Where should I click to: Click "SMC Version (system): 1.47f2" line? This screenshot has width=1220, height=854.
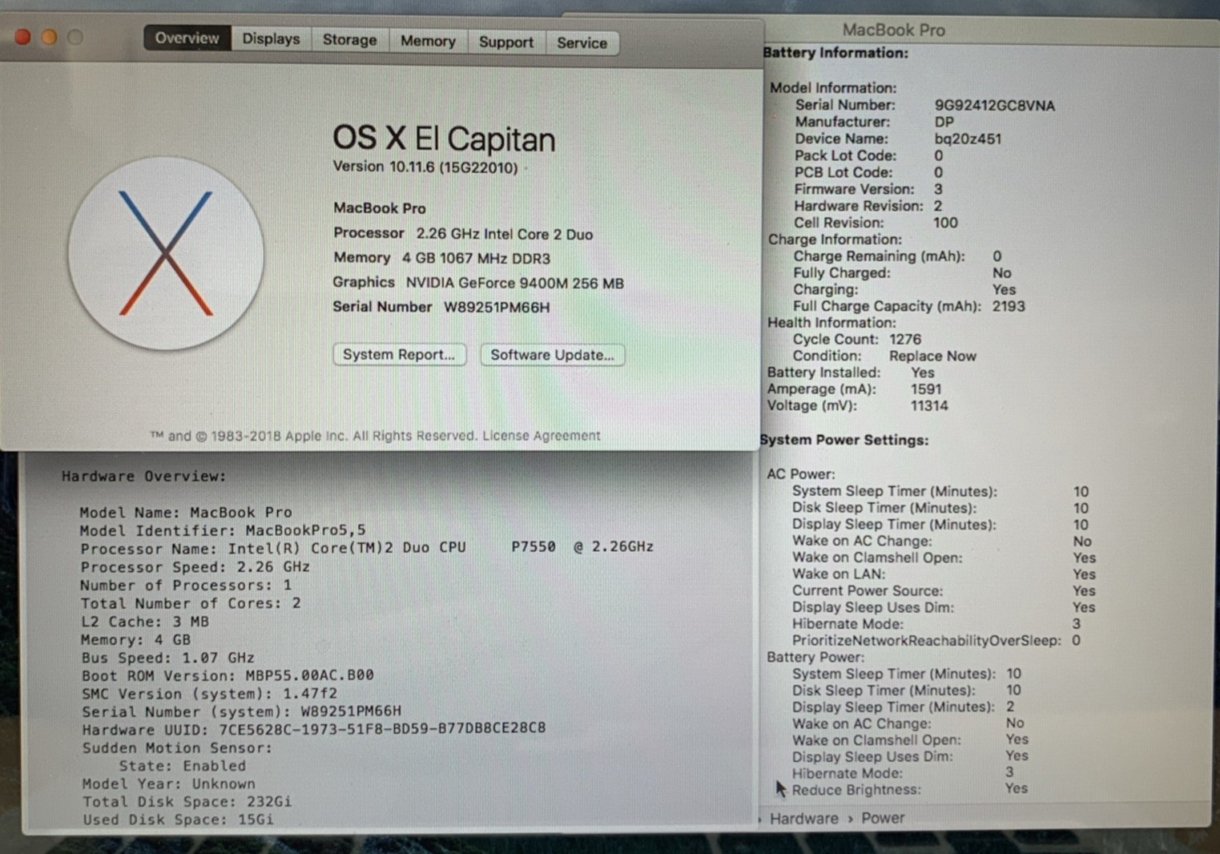pyautogui.click(x=209, y=694)
